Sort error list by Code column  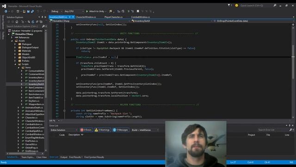click(x=62, y=135)
